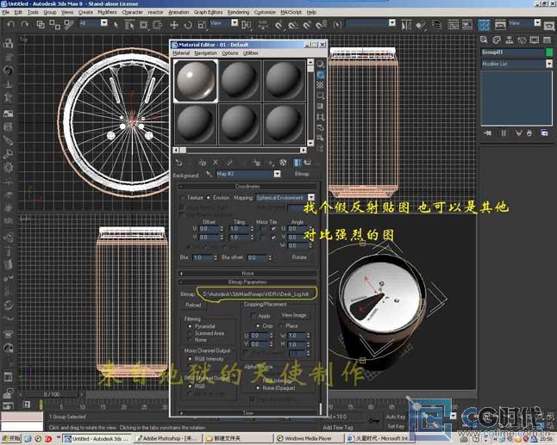Select None (Opaque) alpha source
This screenshot has height=445, width=557.
click(258, 388)
